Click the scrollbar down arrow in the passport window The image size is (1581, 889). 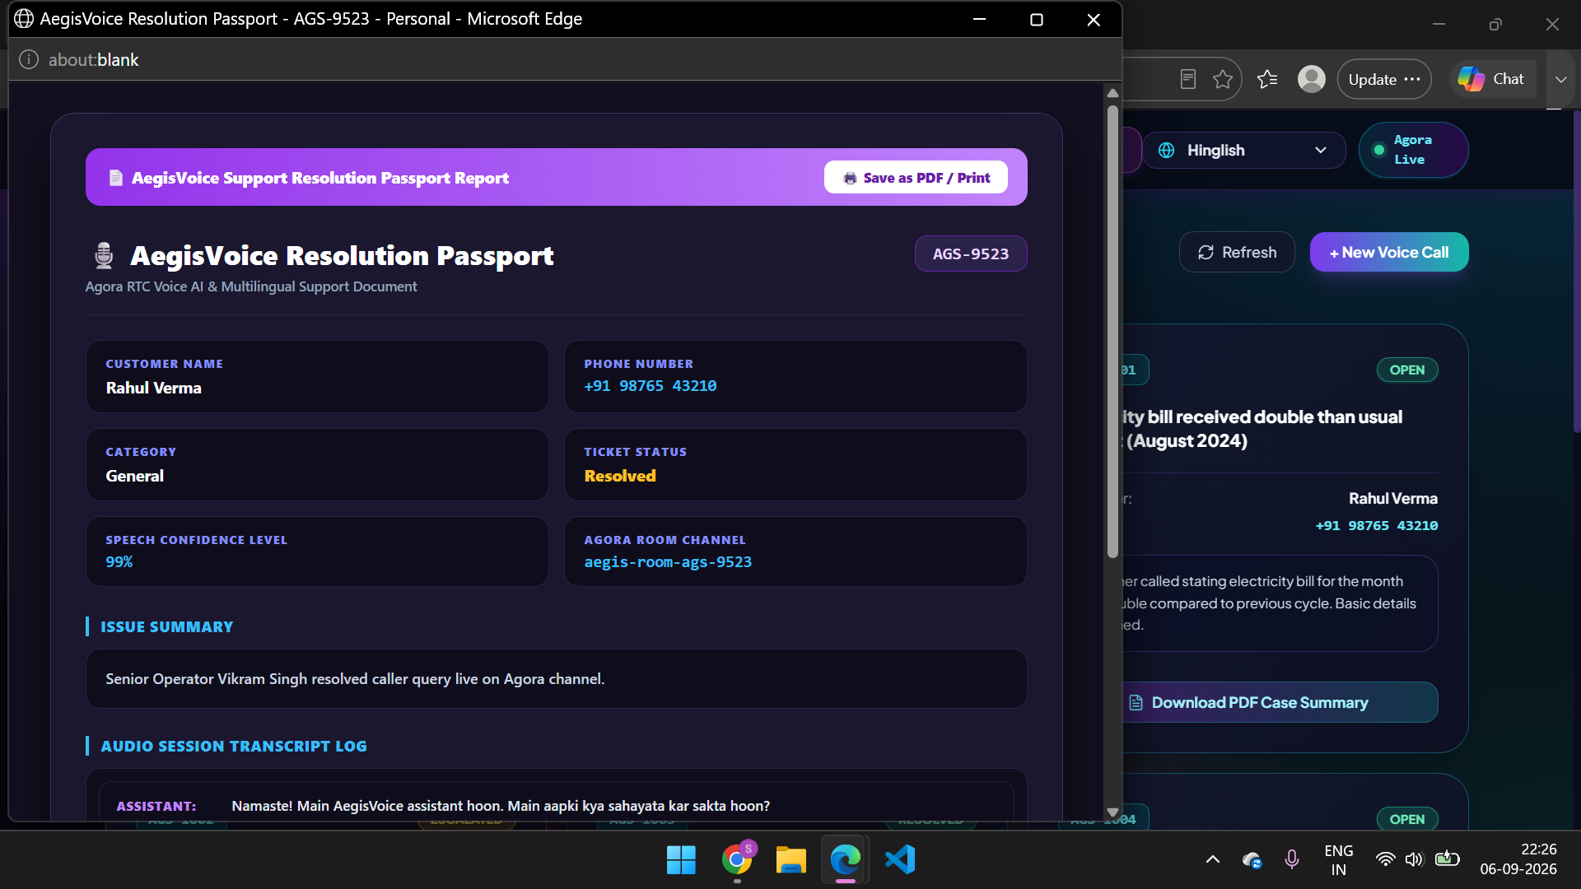(x=1112, y=812)
